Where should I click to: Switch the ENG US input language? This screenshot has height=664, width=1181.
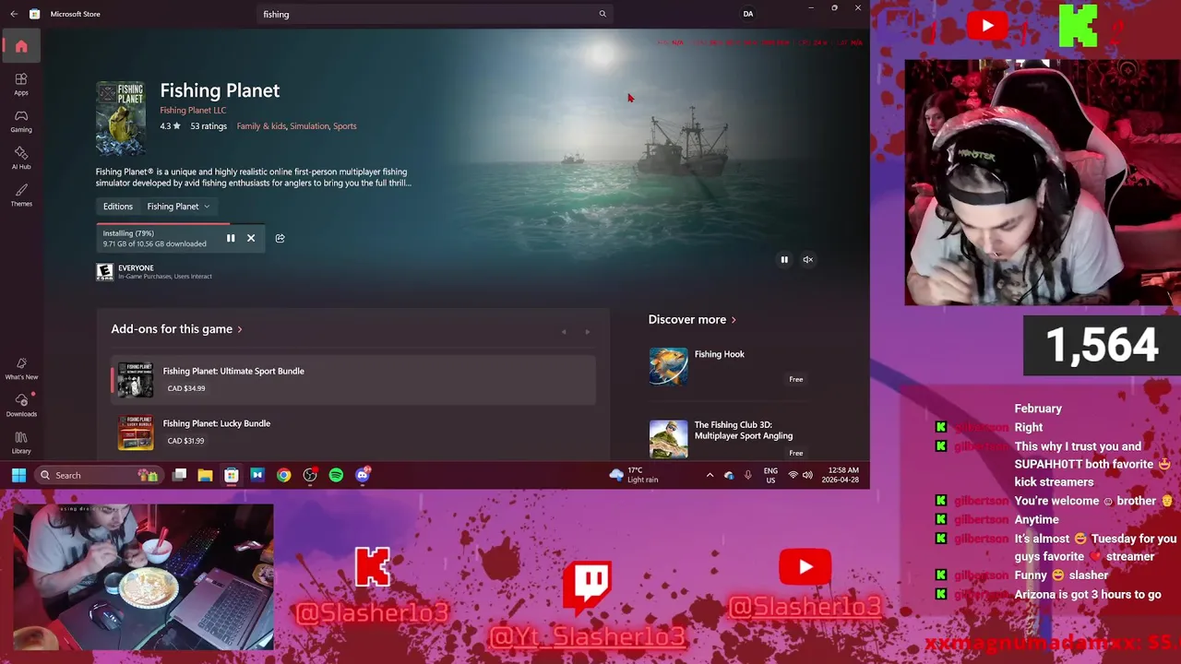coord(770,475)
